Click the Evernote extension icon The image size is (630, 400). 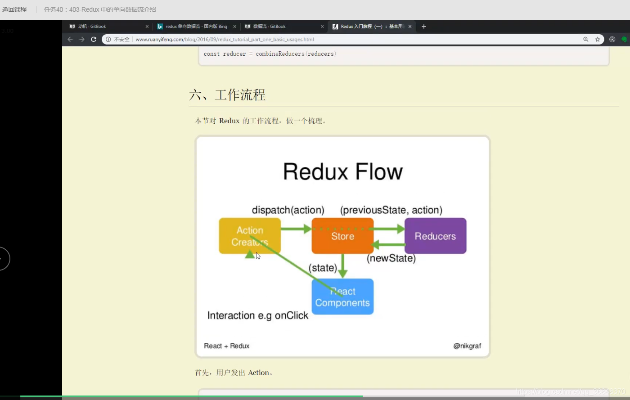(x=624, y=39)
